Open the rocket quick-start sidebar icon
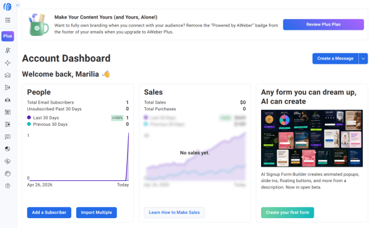Screen dimensions: 372x228 tap(7, 50)
